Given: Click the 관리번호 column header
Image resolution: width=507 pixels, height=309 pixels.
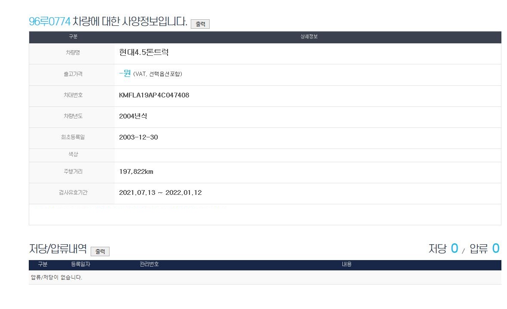Looking at the screenshot, I should [x=149, y=264].
